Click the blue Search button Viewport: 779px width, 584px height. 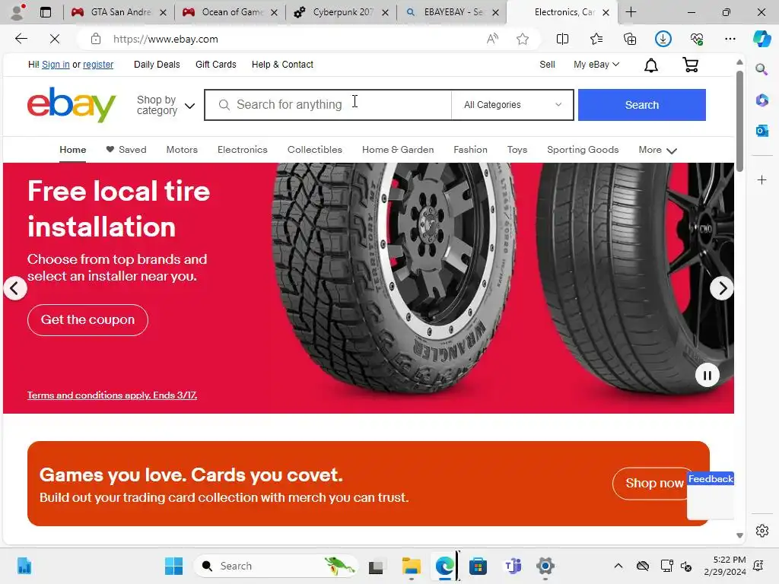(641, 105)
